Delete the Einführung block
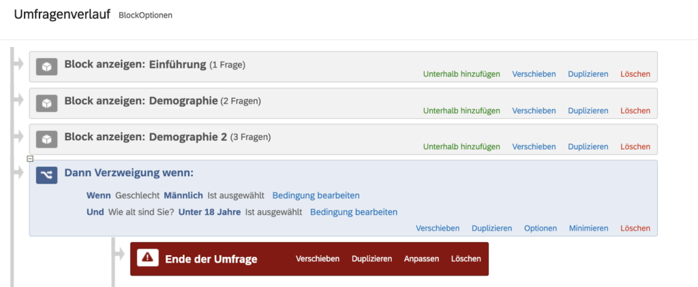 tap(635, 74)
